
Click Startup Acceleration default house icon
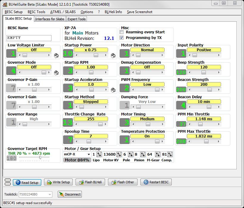pos(113,90)
